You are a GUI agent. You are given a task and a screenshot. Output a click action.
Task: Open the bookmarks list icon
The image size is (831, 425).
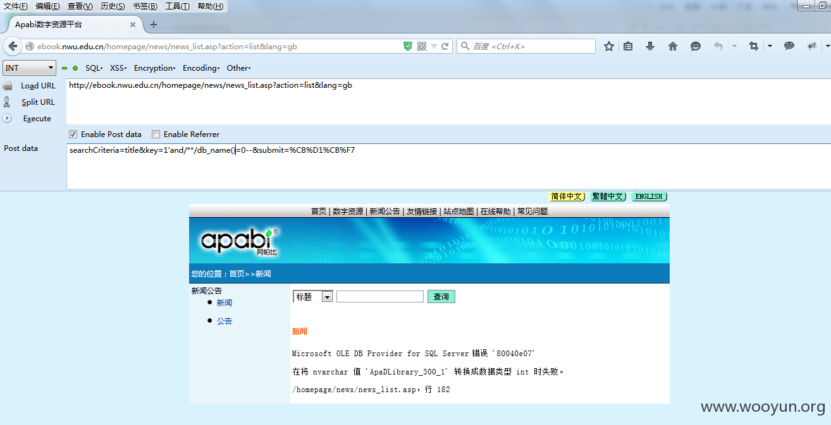[x=628, y=46]
